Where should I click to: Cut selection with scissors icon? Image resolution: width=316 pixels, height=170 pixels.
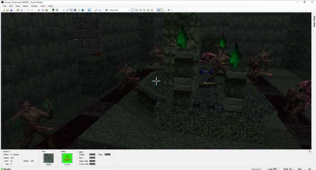pos(39,10)
